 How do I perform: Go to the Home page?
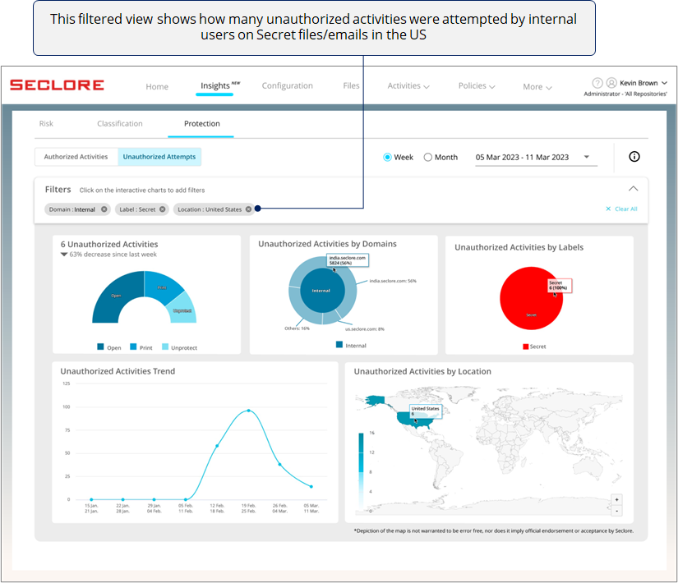pos(157,87)
